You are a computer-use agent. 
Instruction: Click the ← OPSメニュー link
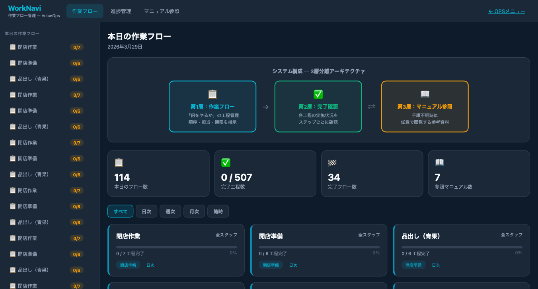(506, 11)
